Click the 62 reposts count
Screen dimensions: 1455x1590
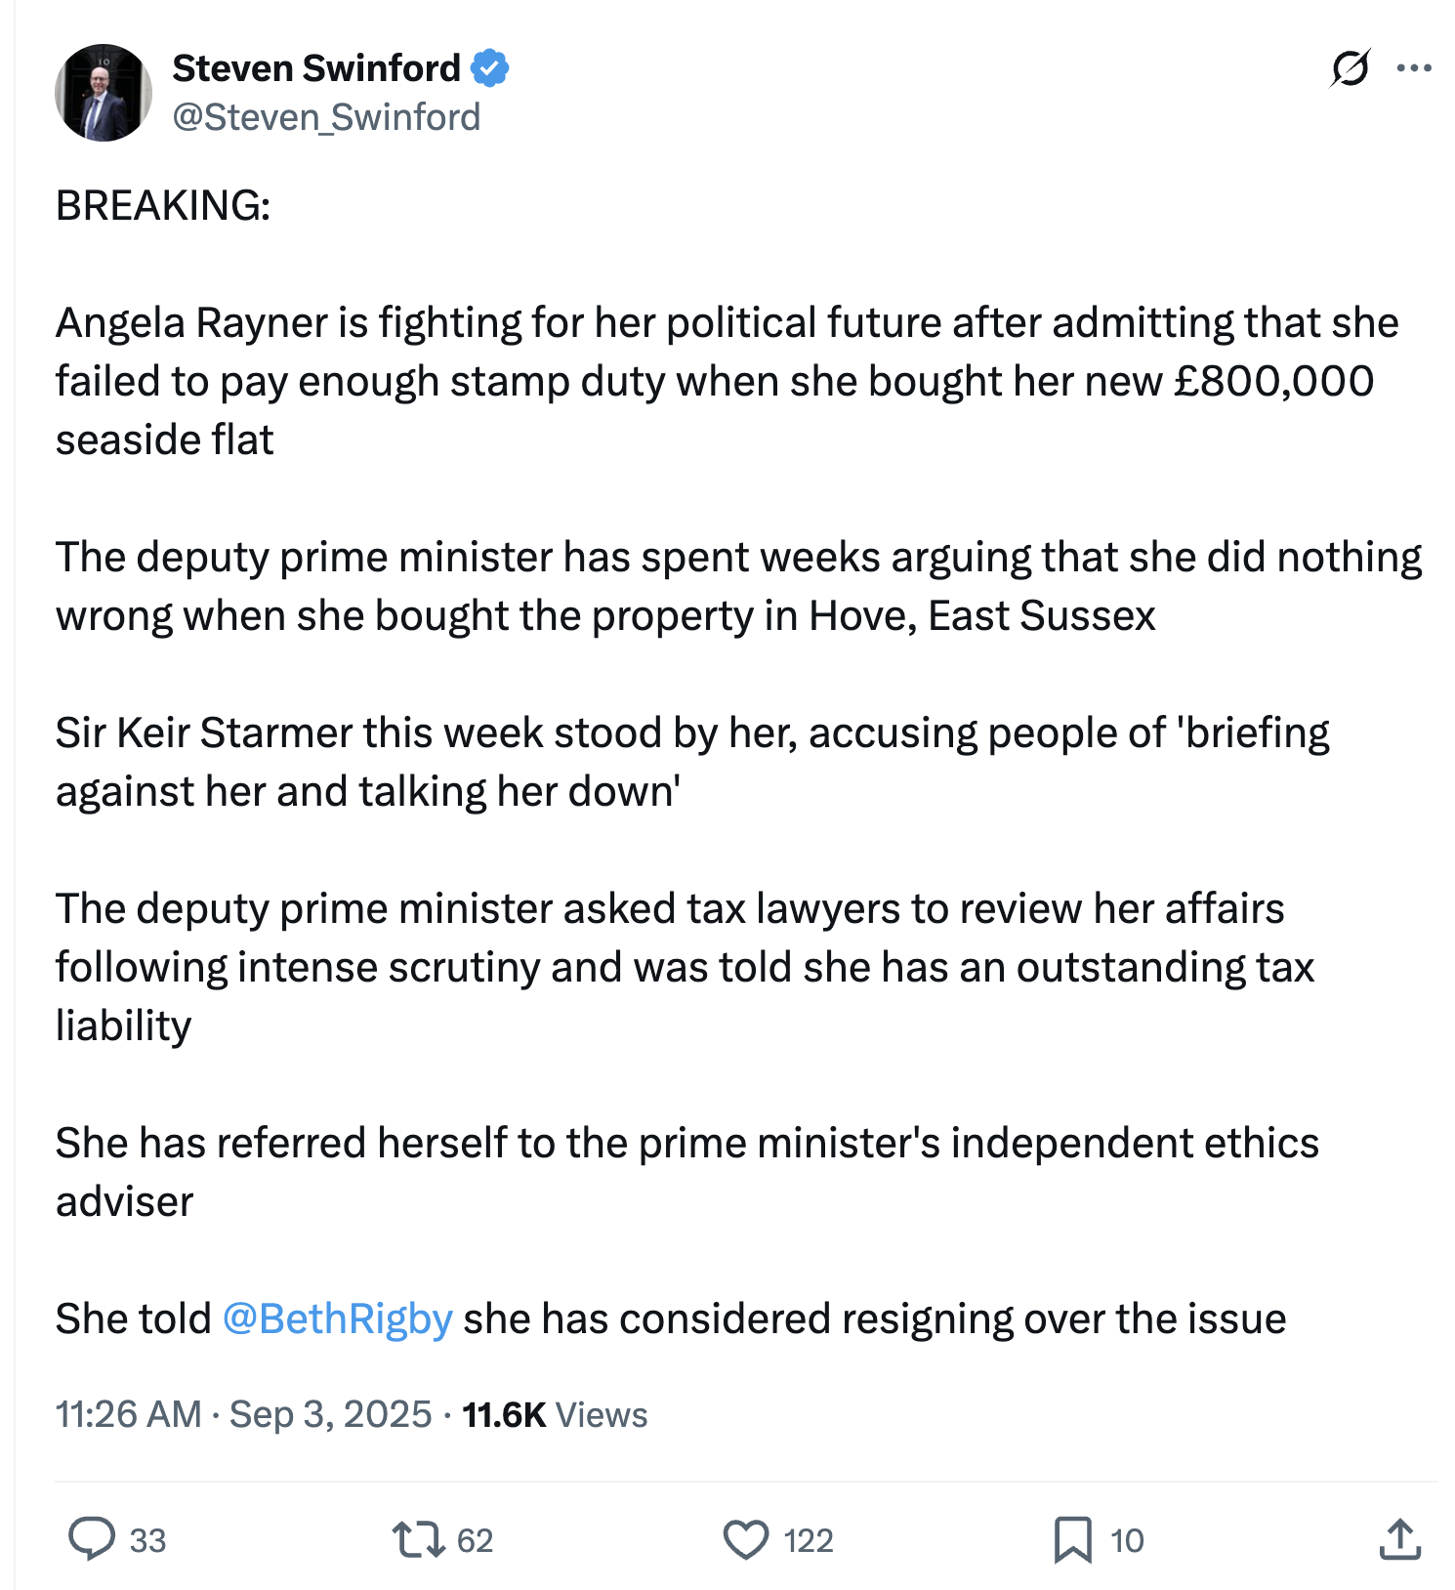475,1541
